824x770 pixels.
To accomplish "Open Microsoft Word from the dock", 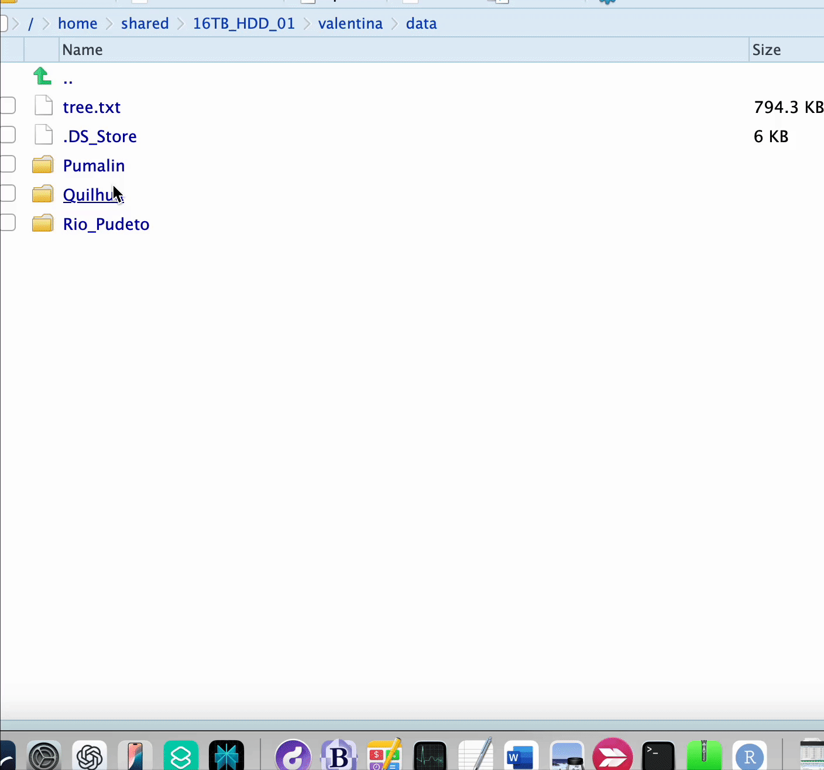I will 520,756.
